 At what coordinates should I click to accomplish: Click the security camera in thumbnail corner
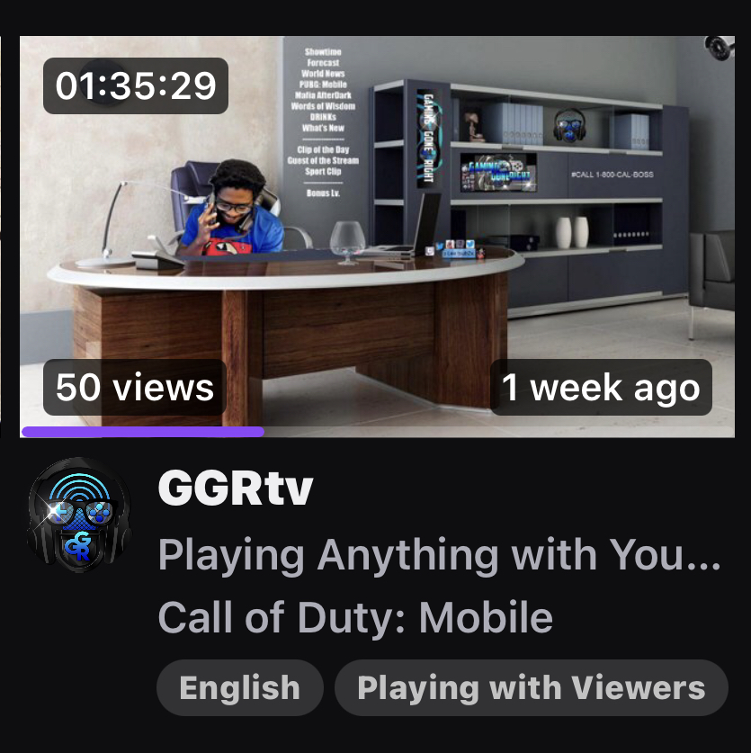click(720, 48)
